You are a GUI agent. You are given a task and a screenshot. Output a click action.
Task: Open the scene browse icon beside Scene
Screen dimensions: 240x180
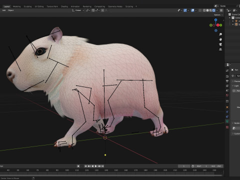tap(216, 6)
